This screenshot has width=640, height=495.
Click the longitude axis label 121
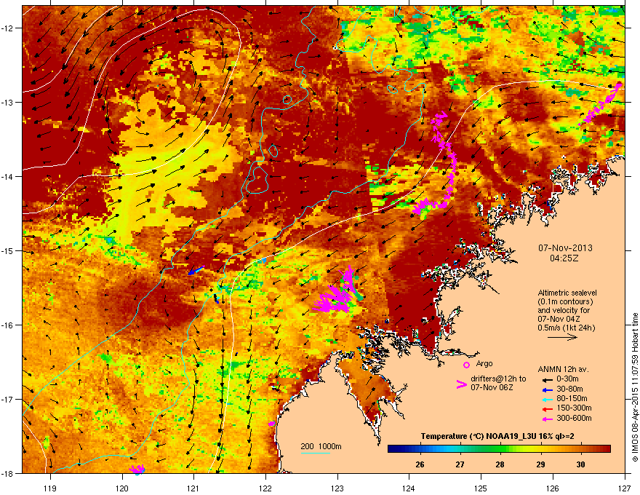click(193, 488)
